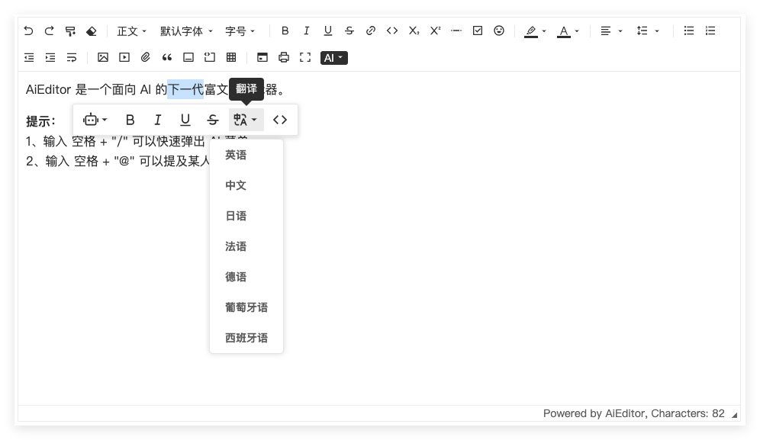Choose 日语 in the translation list

236,216
